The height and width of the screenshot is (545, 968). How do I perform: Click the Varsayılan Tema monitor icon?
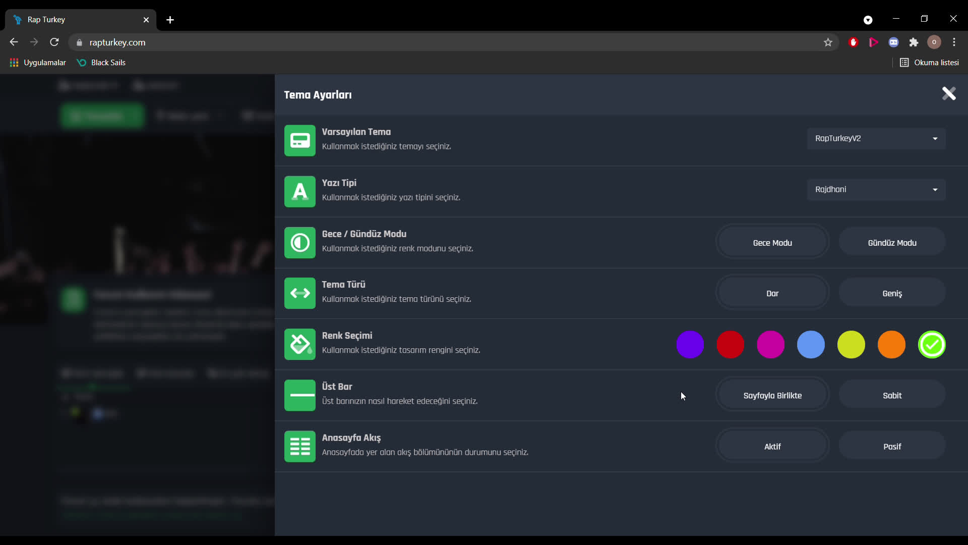pos(299,140)
